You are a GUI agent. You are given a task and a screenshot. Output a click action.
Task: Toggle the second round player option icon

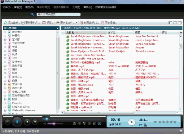80,123
